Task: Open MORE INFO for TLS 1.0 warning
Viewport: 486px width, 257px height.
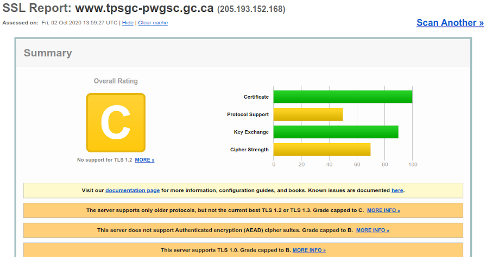Action: [x=309, y=250]
